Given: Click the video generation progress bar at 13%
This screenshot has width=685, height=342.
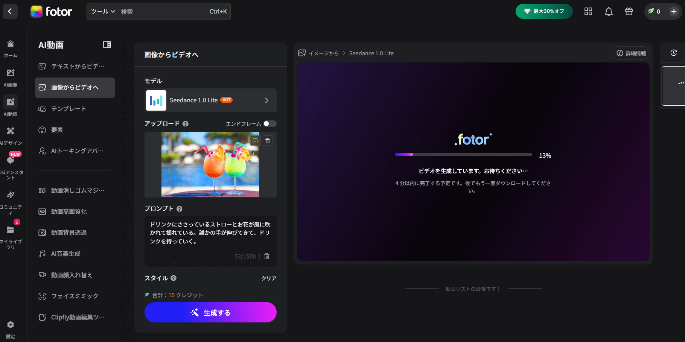Looking at the screenshot, I should (x=464, y=154).
